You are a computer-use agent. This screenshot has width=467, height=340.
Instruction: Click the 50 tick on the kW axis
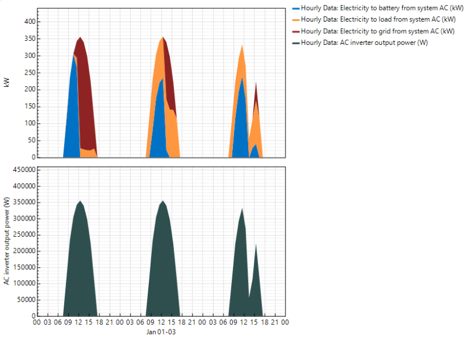click(29, 141)
